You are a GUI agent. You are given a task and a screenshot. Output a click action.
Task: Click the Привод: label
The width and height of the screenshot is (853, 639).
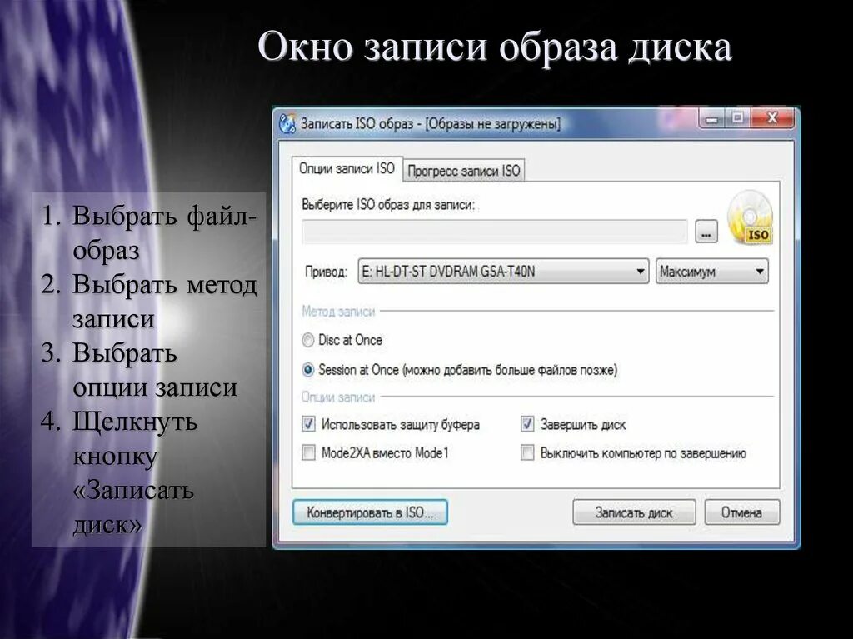point(326,272)
